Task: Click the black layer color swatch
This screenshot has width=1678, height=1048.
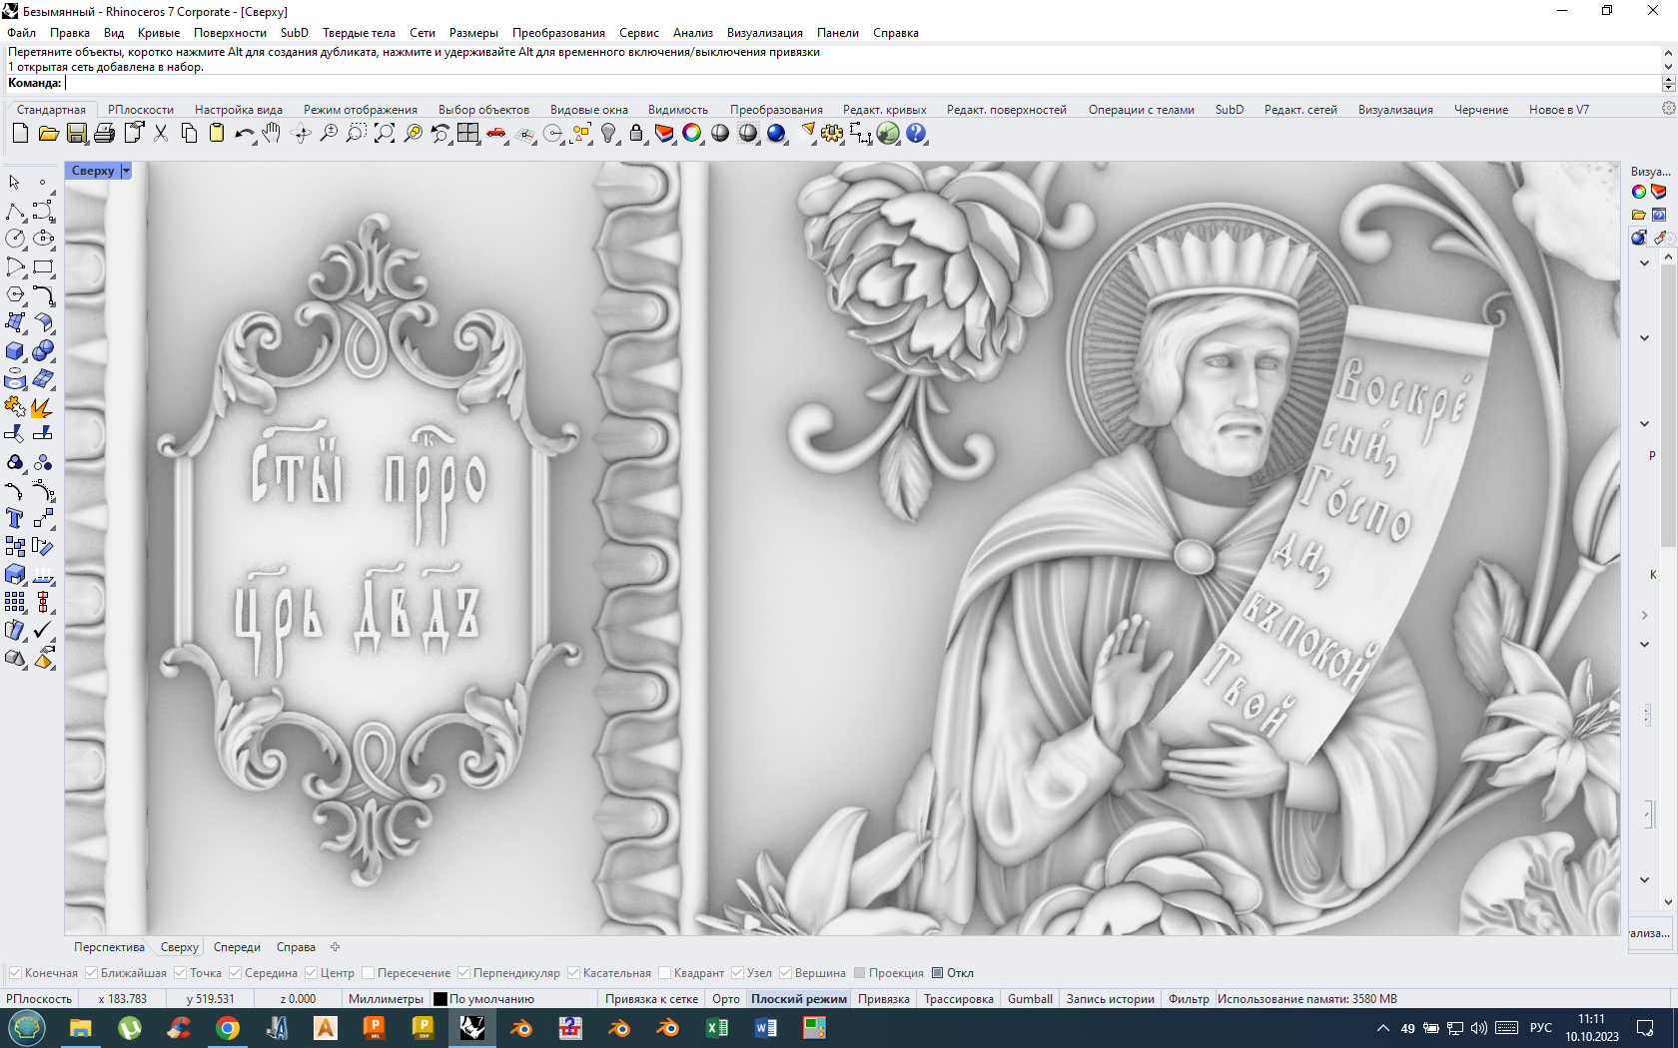Action: tap(440, 999)
